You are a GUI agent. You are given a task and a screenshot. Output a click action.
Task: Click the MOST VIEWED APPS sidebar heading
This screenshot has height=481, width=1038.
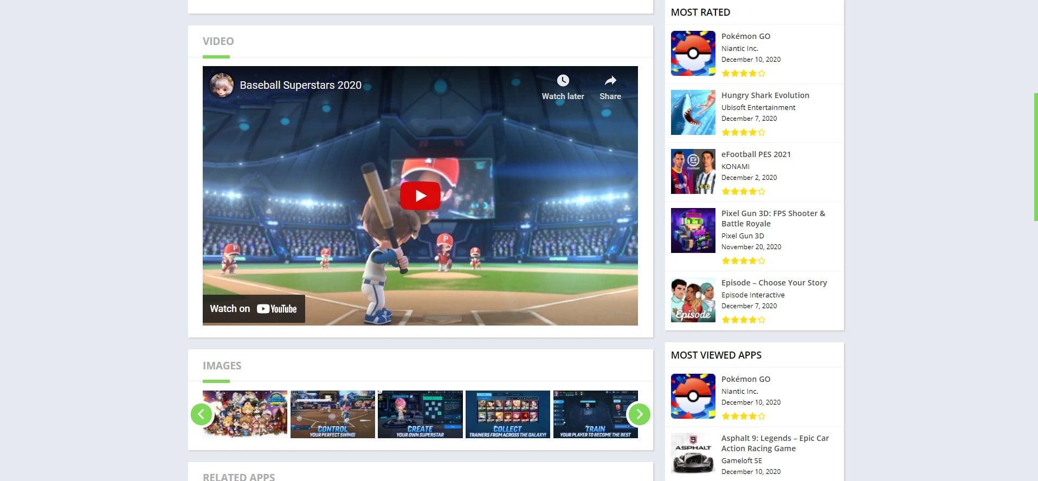pos(716,355)
